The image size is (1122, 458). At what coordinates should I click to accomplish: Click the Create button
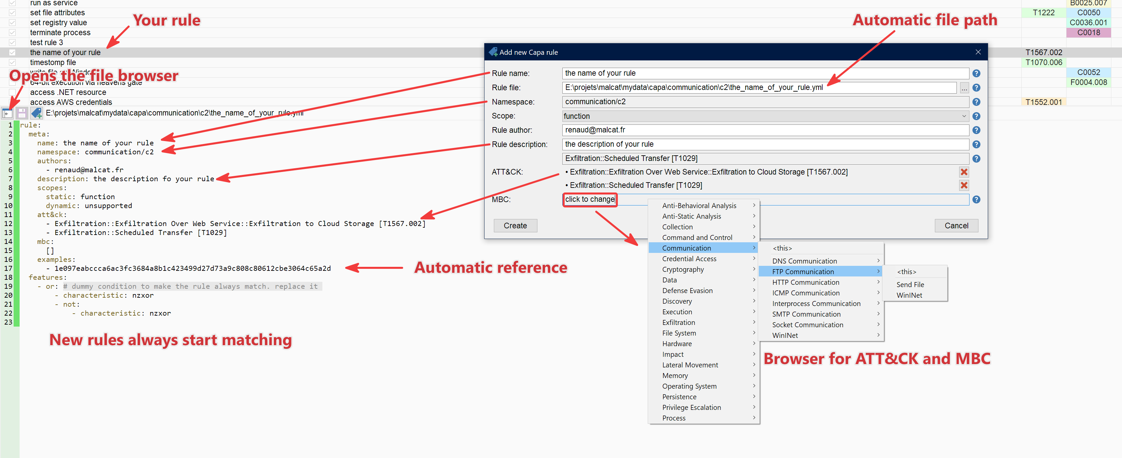[515, 226]
